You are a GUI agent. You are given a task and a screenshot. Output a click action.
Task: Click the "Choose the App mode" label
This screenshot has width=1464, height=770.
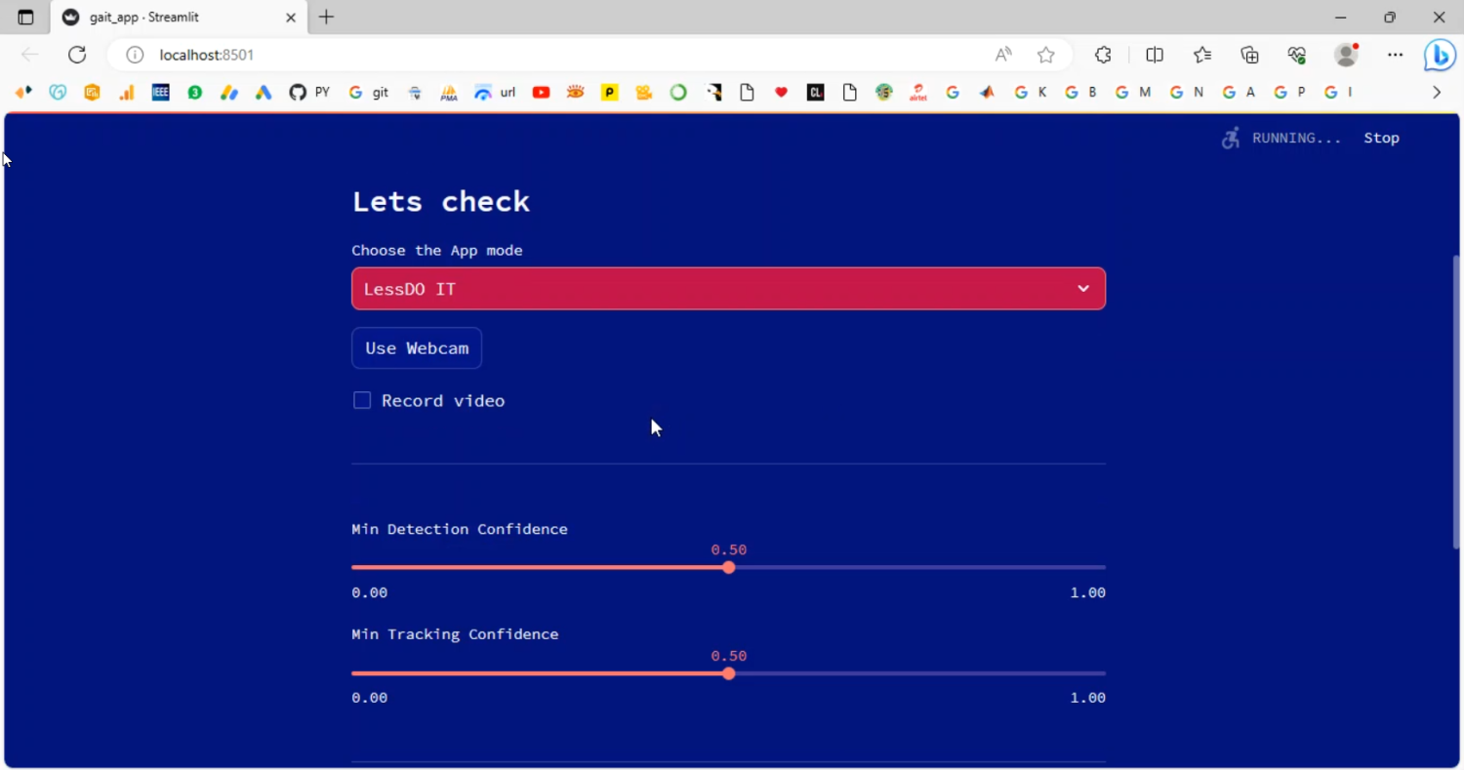[437, 251]
